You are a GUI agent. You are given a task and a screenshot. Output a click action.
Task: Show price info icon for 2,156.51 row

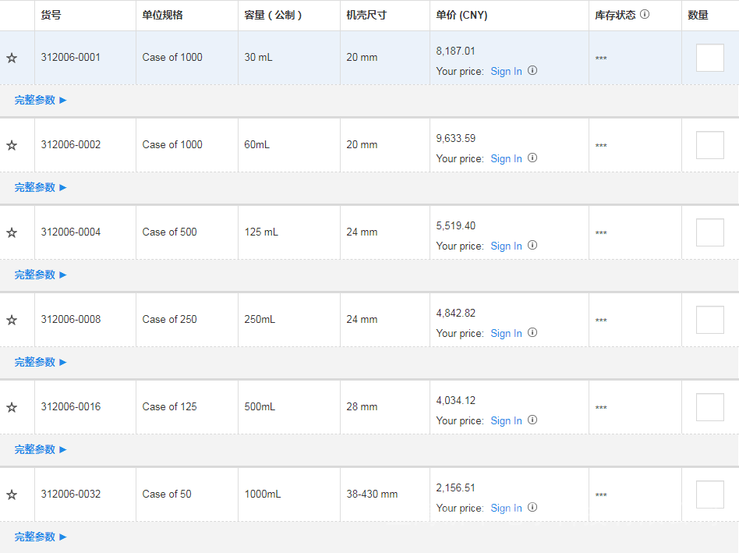click(532, 507)
